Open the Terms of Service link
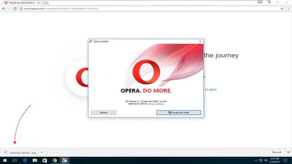Image resolution: width=292 pixels, height=164 pixels. [156, 104]
